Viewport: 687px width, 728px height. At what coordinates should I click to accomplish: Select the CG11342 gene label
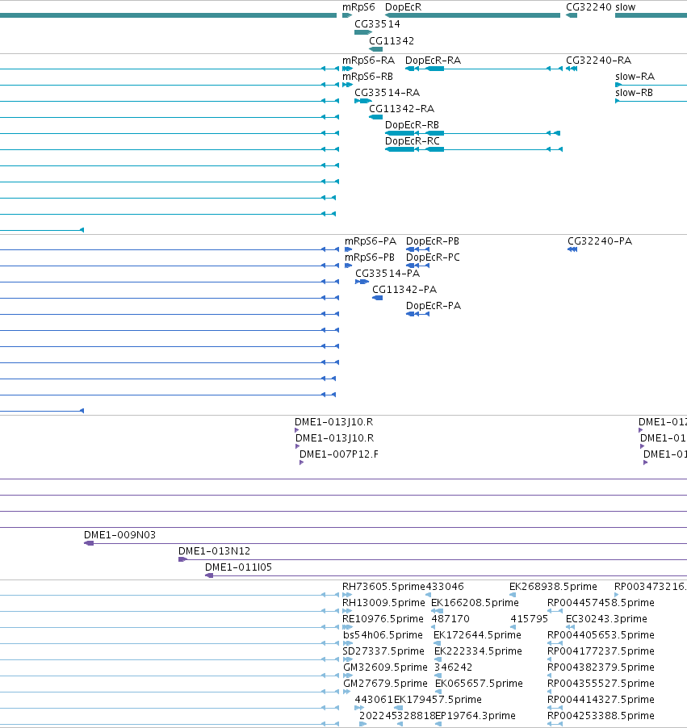[392, 41]
